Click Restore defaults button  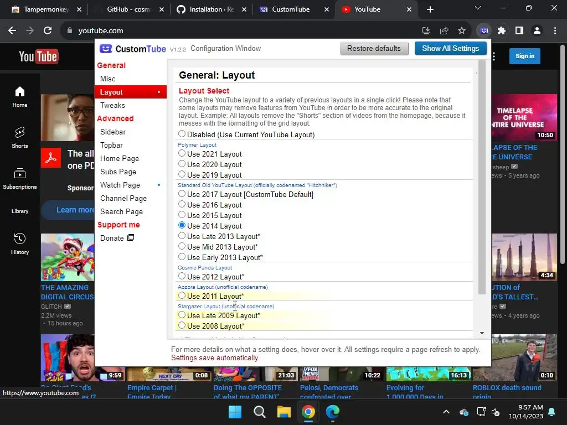374,49
